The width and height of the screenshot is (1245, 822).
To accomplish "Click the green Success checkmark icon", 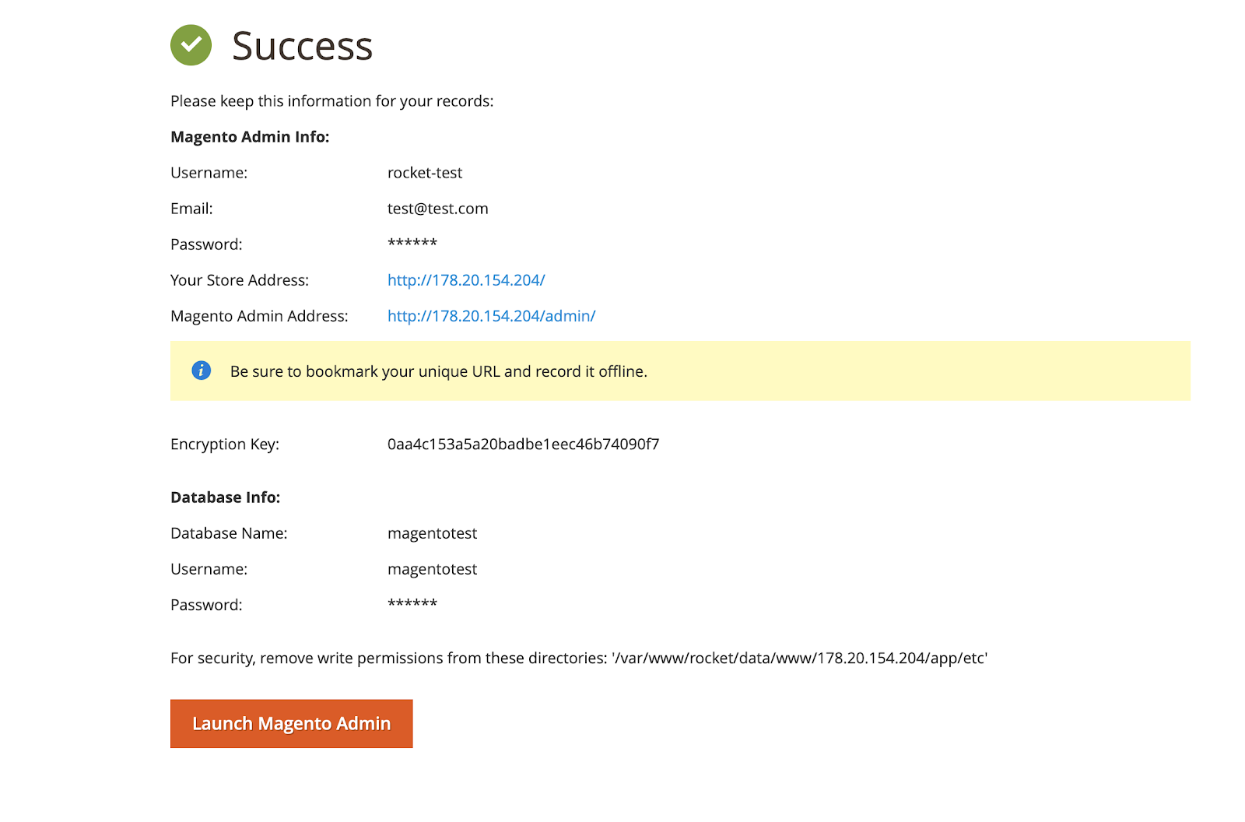I will [x=191, y=45].
